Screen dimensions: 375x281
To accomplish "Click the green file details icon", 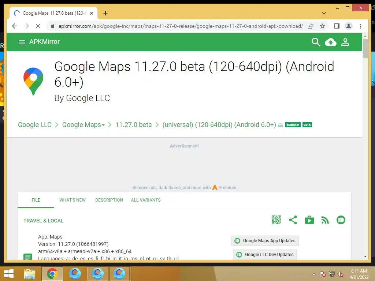I will [28, 256].
